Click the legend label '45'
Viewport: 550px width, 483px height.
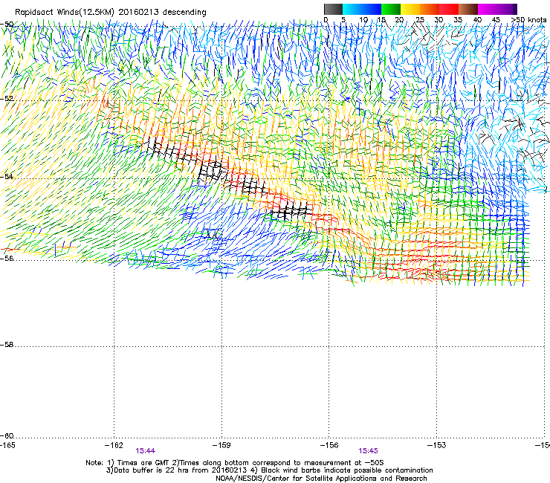click(496, 20)
